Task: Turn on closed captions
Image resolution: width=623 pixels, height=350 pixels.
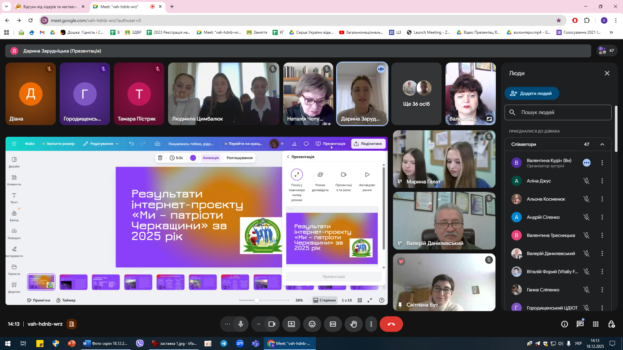Action: coord(333,324)
